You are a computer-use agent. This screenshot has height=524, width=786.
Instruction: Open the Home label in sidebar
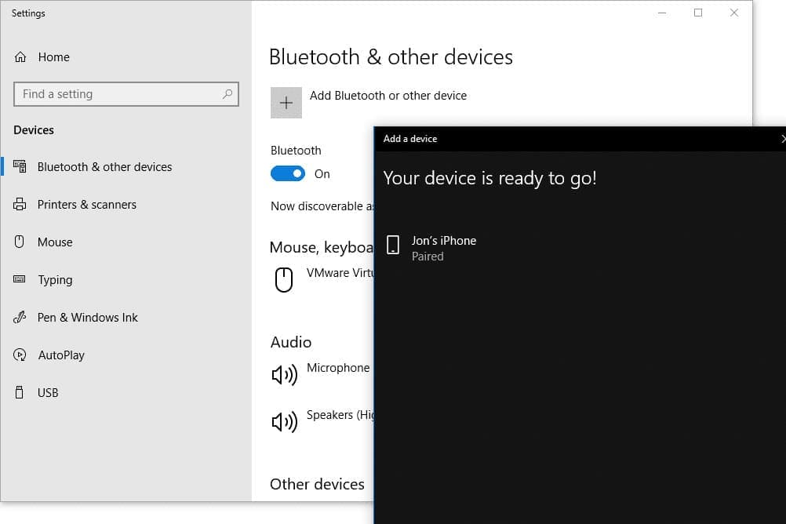tap(53, 57)
